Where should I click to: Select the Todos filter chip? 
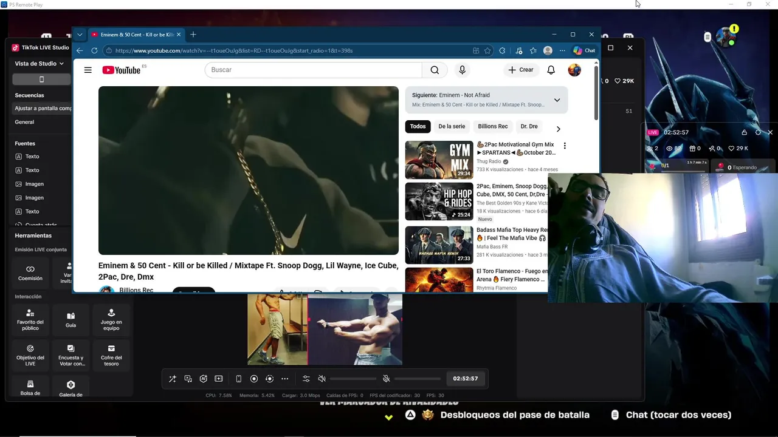click(x=418, y=126)
